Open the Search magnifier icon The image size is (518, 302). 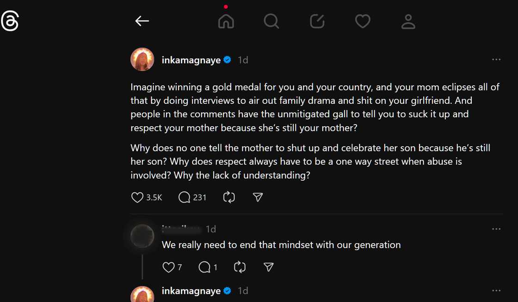[271, 21]
